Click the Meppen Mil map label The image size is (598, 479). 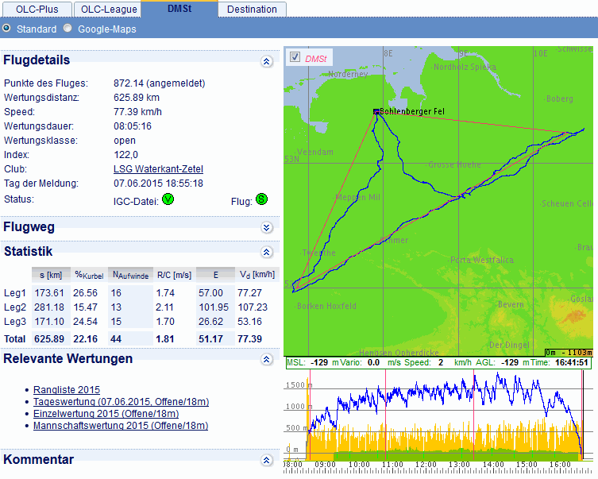[357, 197]
